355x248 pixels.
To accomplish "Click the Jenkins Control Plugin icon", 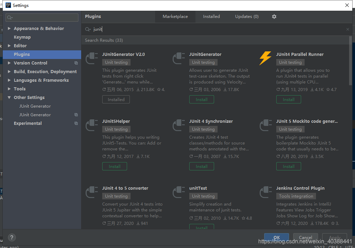I will pos(266,192).
